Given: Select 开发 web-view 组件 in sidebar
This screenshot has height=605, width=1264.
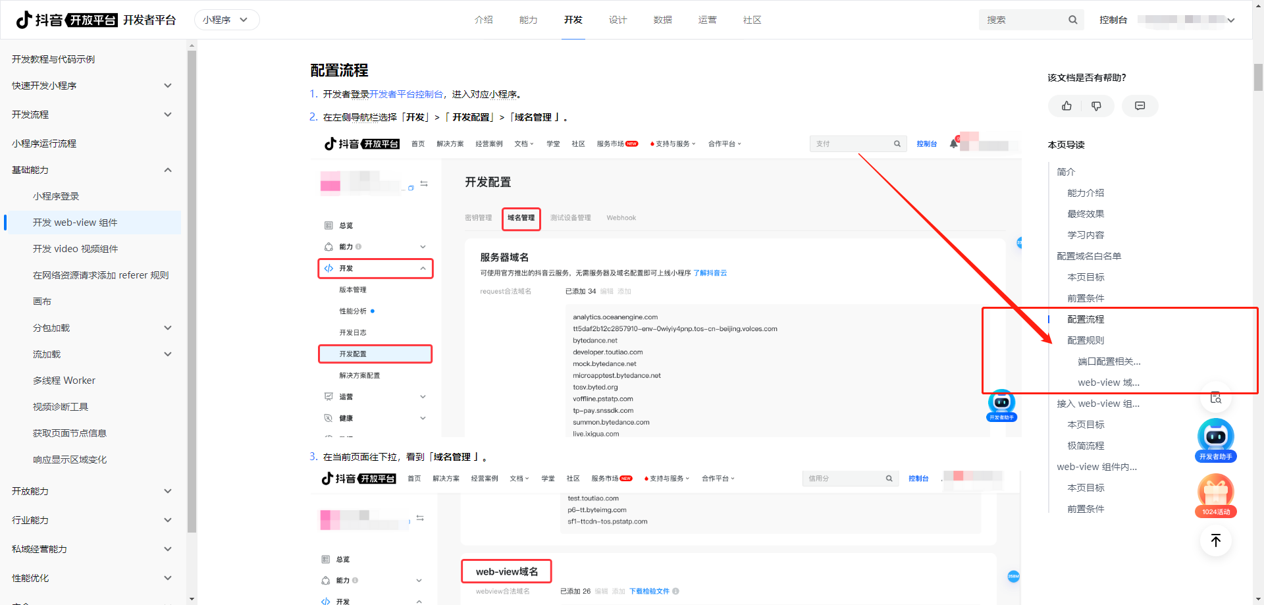Looking at the screenshot, I should 93,223.
